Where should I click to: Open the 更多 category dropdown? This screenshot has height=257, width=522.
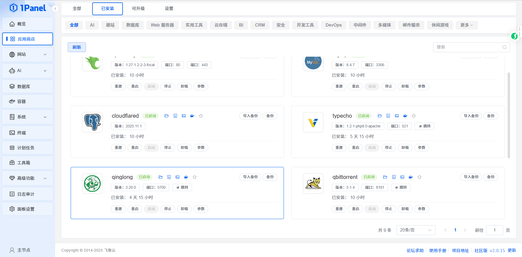pos(467,25)
